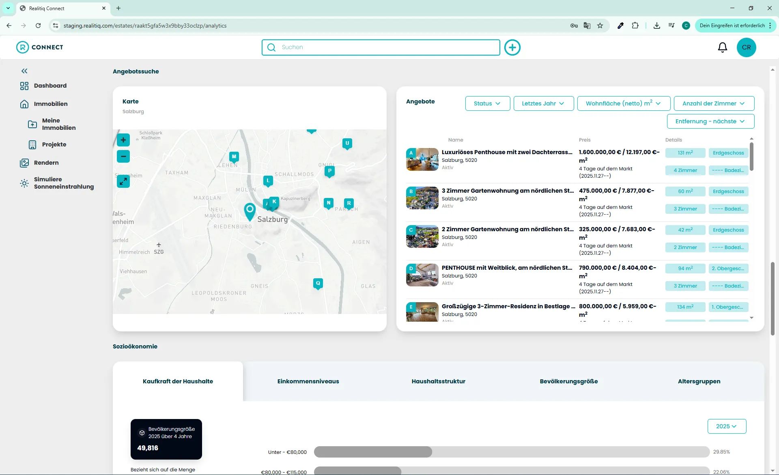Click the Bevölkerungsgröße 49,816 info card
Image resolution: width=779 pixels, height=475 pixels.
click(166, 439)
